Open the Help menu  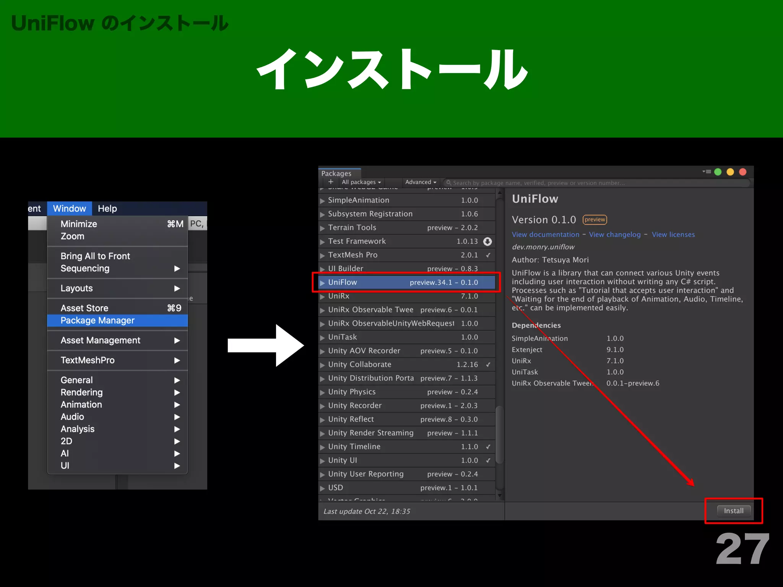(x=107, y=209)
